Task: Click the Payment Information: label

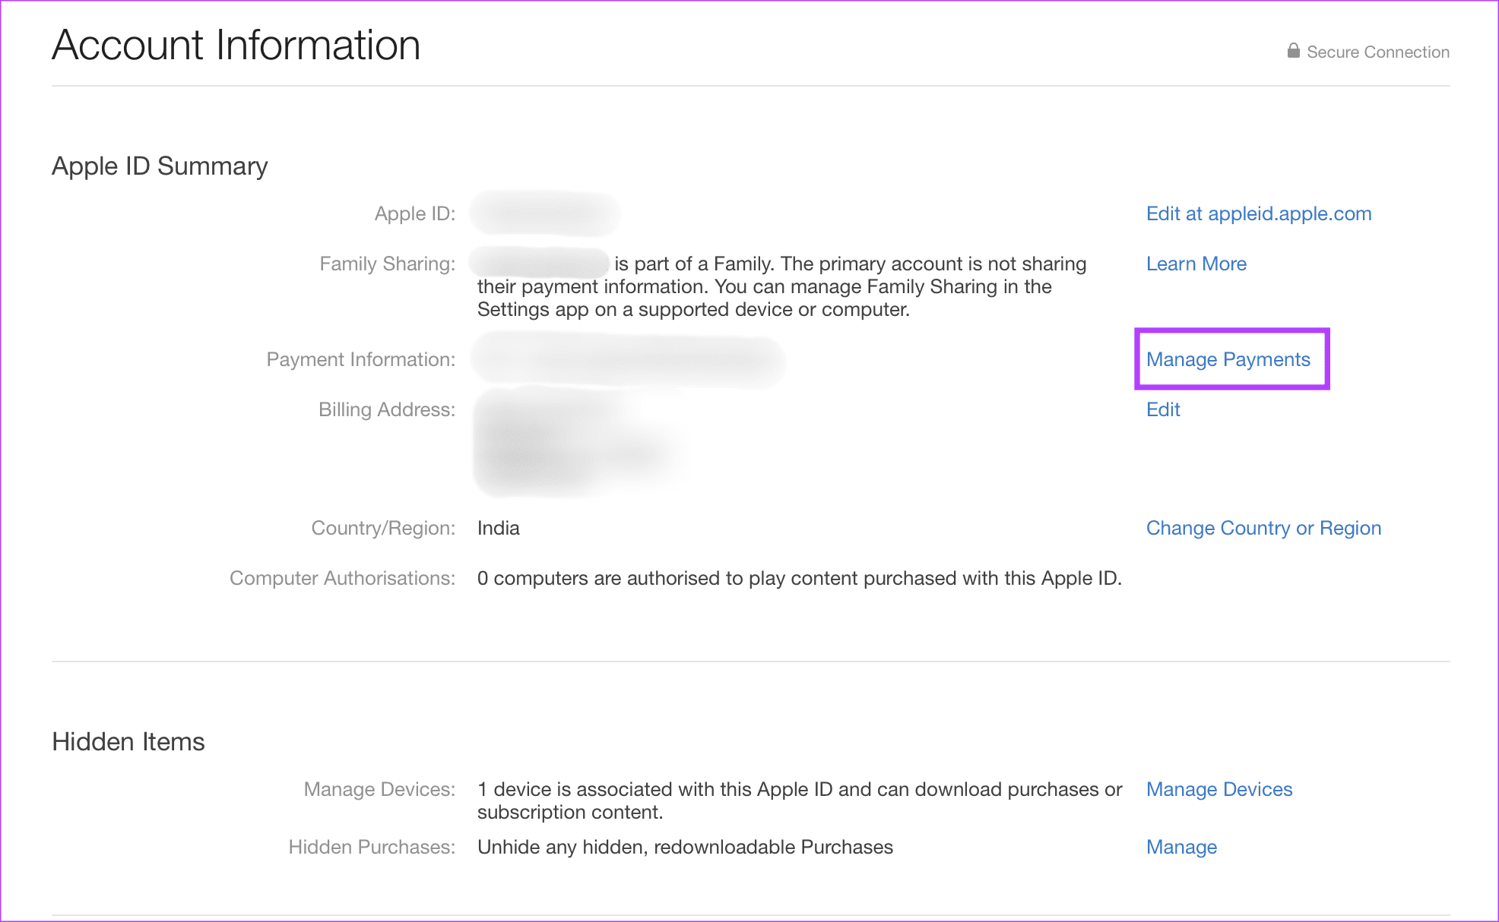Action: 361,359
